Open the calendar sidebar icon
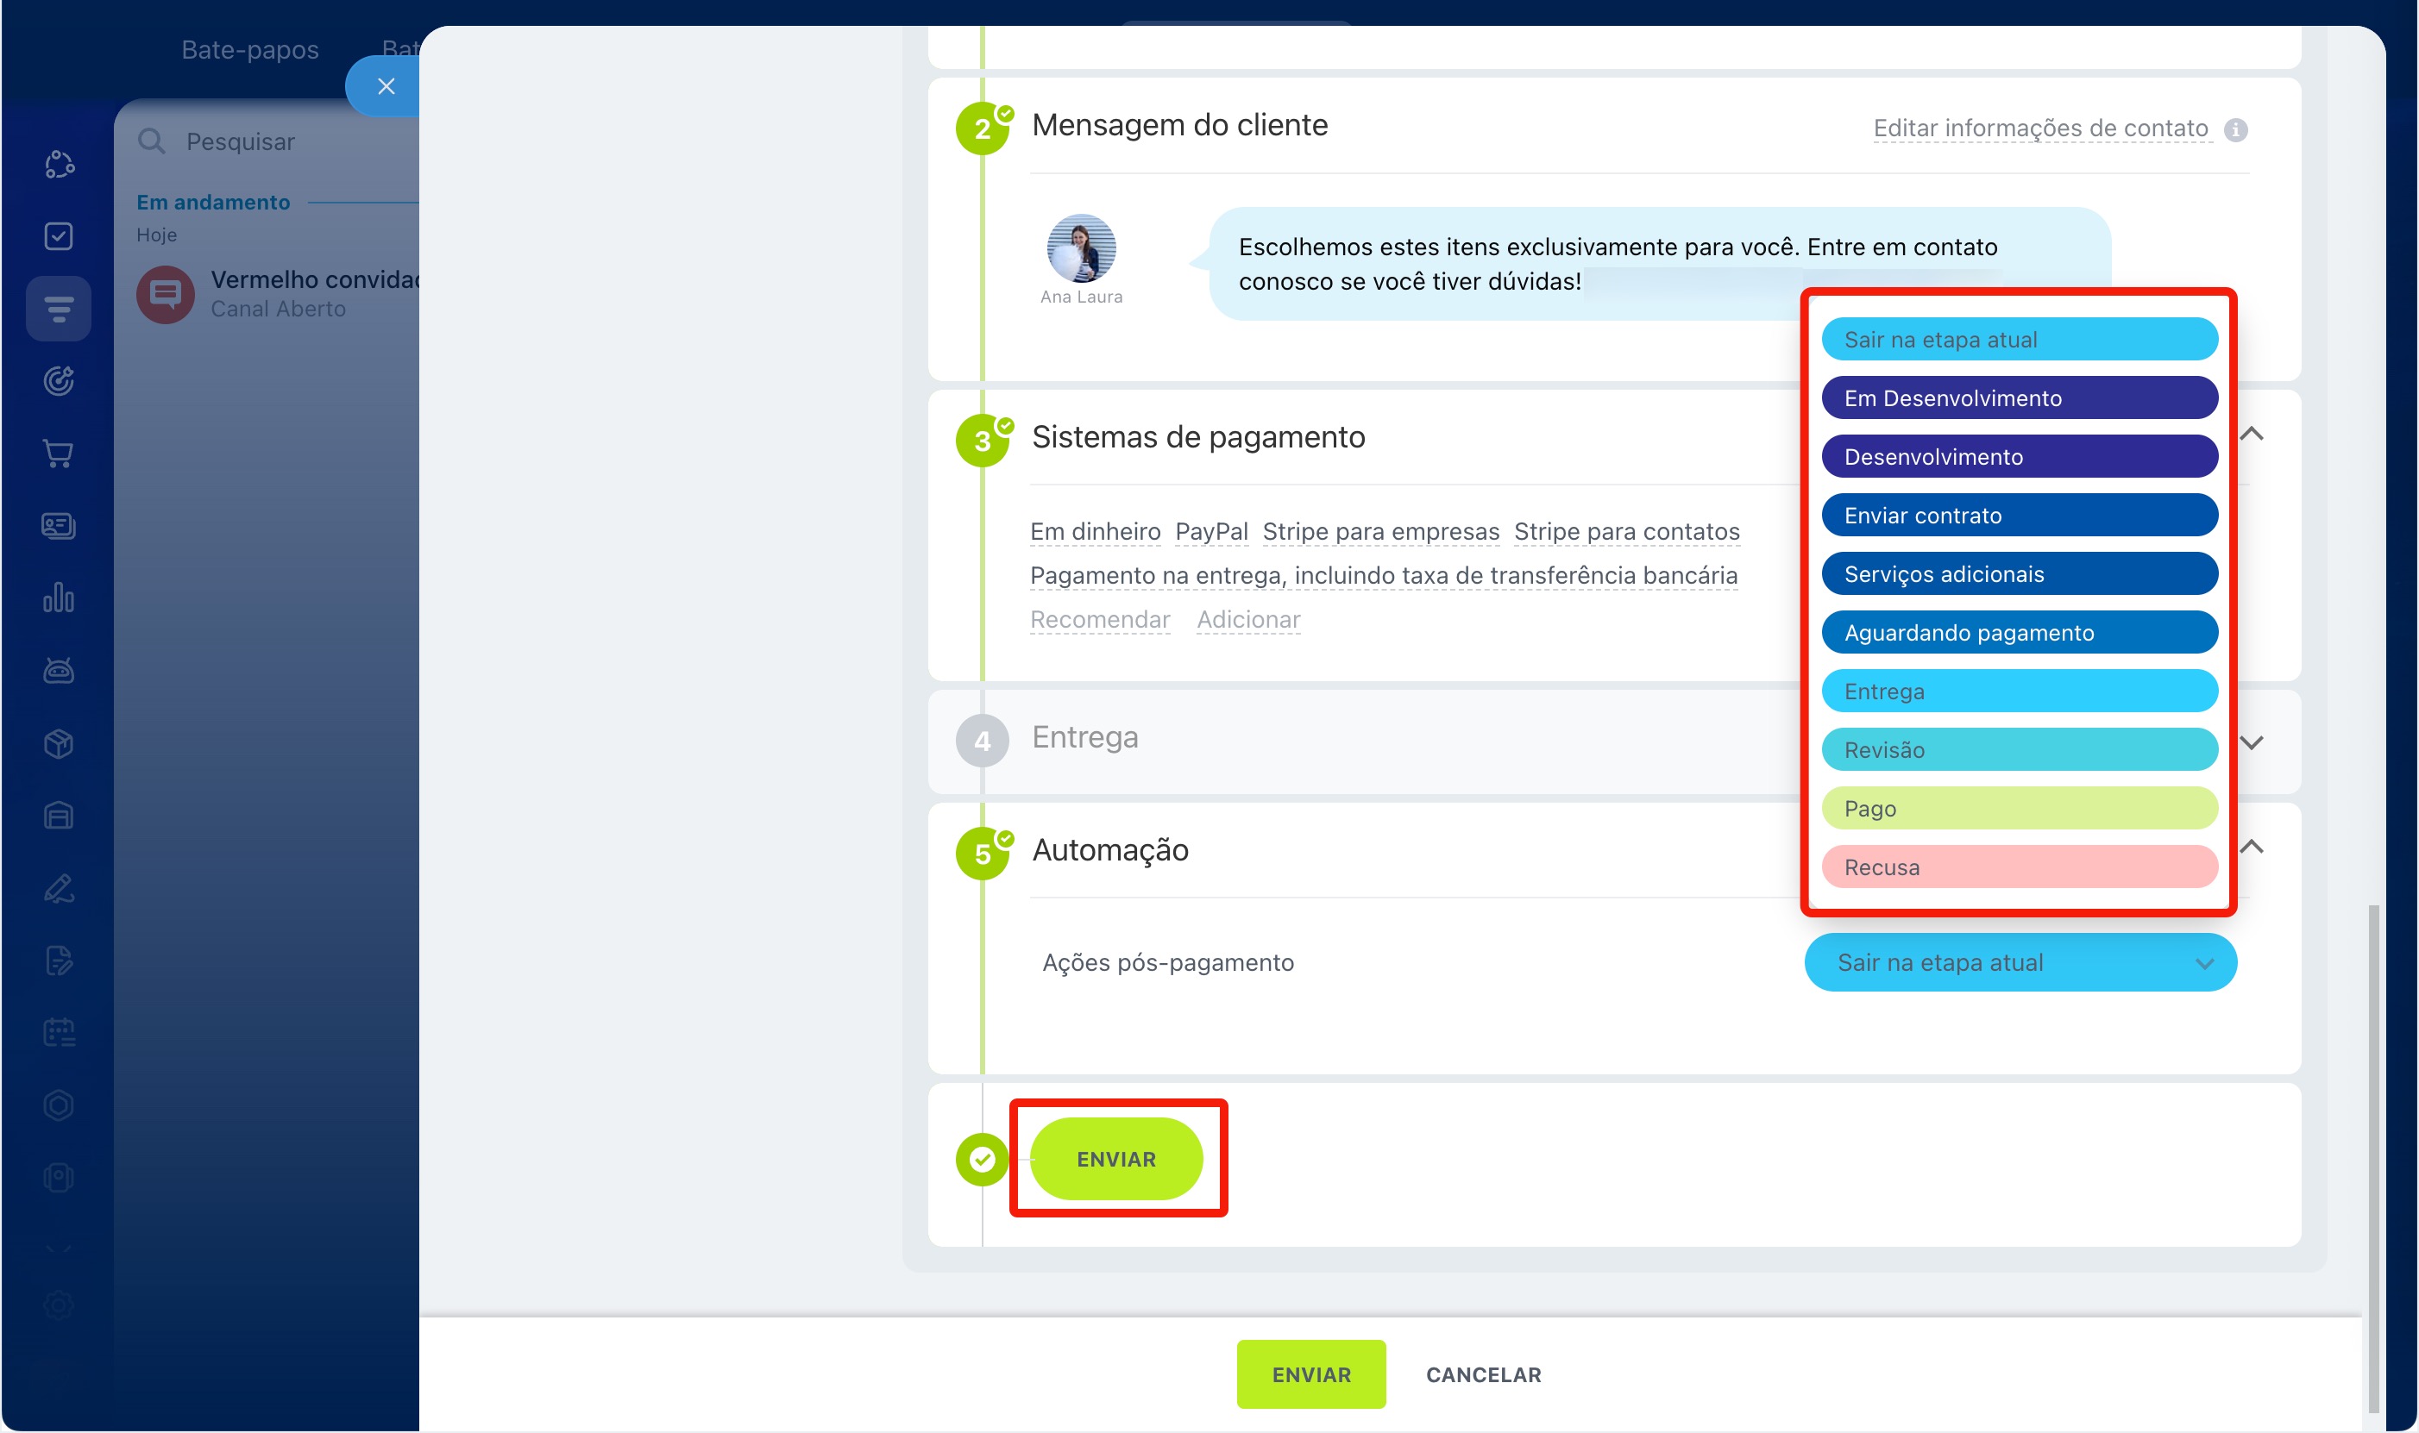This screenshot has width=2419, height=1433. pyautogui.click(x=58, y=1032)
